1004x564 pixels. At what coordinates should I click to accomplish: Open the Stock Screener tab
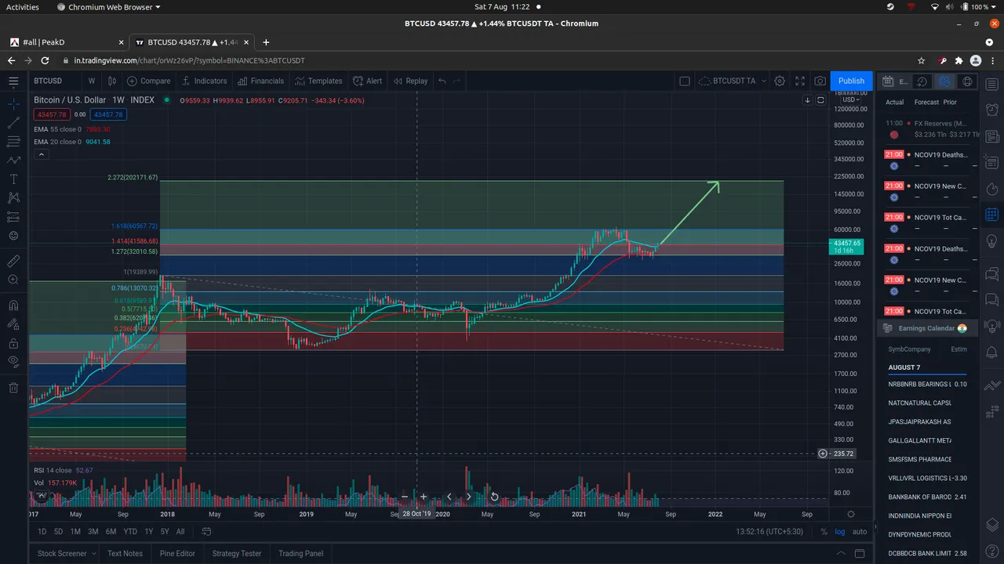[x=62, y=553]
